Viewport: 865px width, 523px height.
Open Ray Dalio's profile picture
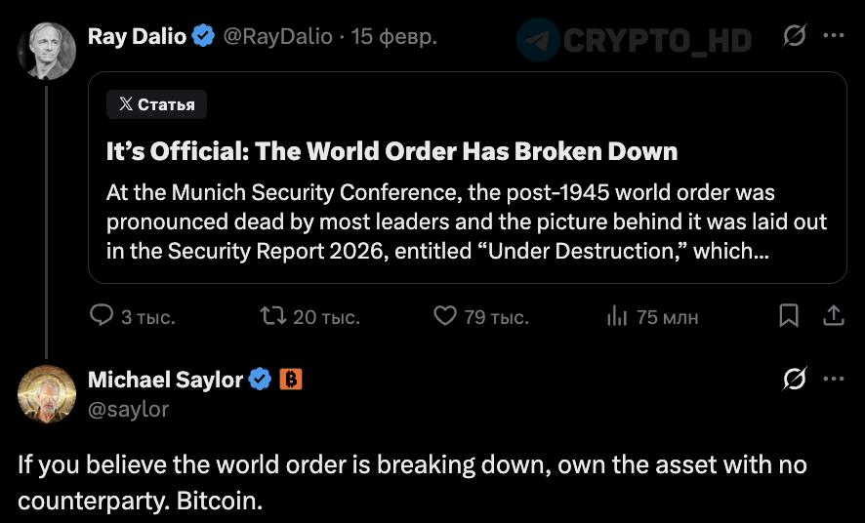tap(47, 51)
